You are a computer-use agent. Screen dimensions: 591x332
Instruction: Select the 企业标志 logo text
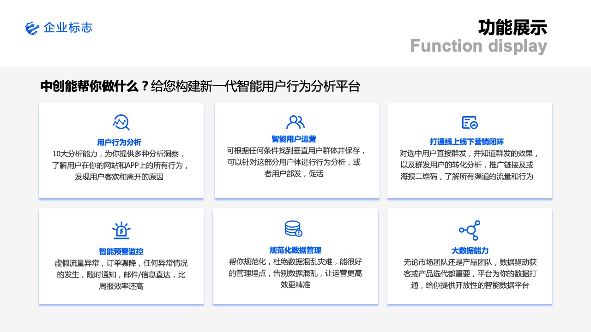click(68, 28)
